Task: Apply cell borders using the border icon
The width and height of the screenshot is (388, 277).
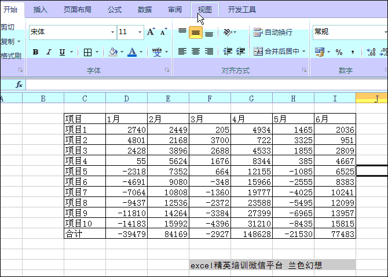Action: click(87, 52)
